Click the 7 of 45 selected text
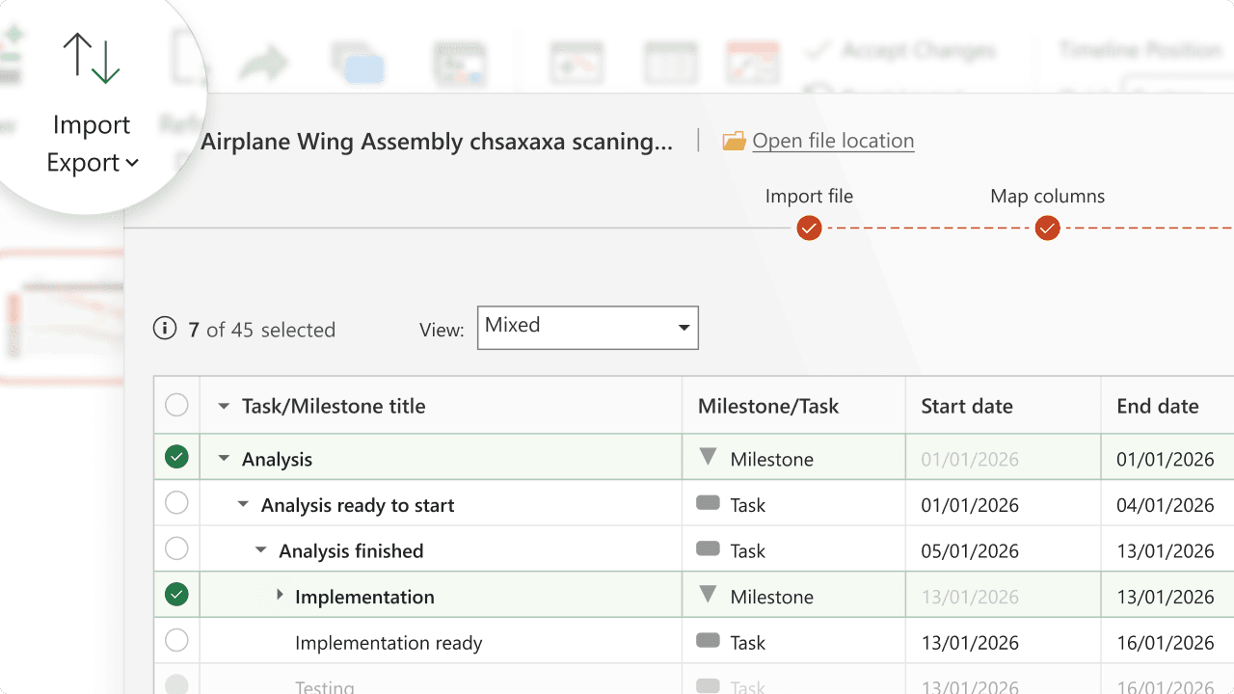This screenshot has width=1234, height=694. pyautogui.click(x=261, y=330)
